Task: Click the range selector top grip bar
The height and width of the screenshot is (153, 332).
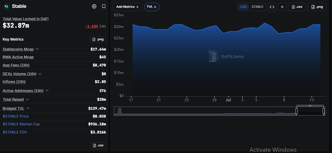Action: (310, 106)
